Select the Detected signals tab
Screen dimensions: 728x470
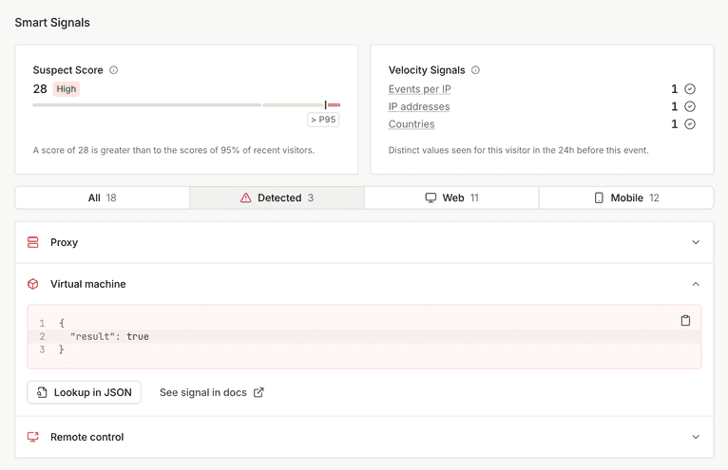277,197
